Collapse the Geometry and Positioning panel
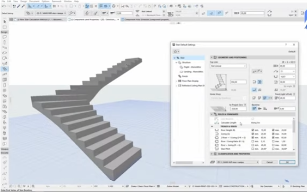Image resolution: width=307 pixels, height=192 pixels. coord(212,58)
